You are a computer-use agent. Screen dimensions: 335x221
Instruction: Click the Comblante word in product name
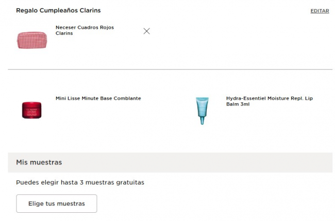pyautogui.click(x=127, y=98)
